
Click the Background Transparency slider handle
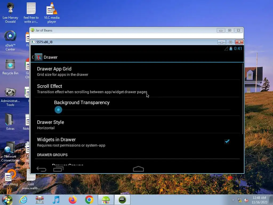pos(58,110)
